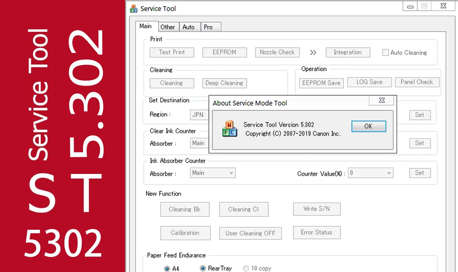458x272 pixels.
Task: Click the Error Status button
Action: point(317,233)
